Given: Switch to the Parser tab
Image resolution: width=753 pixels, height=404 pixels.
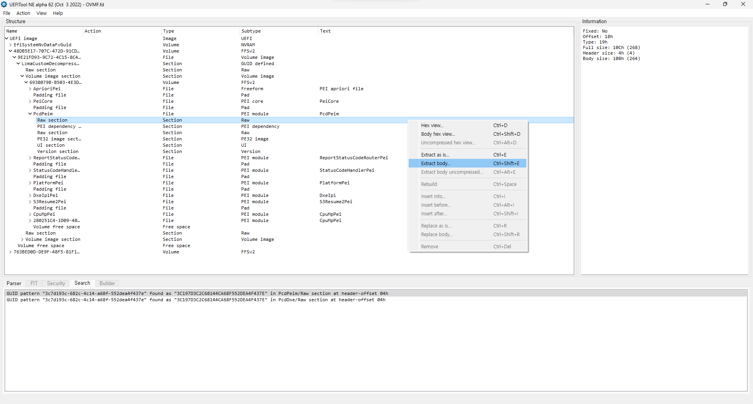Looking at the screenshot, I should (14, 283).
